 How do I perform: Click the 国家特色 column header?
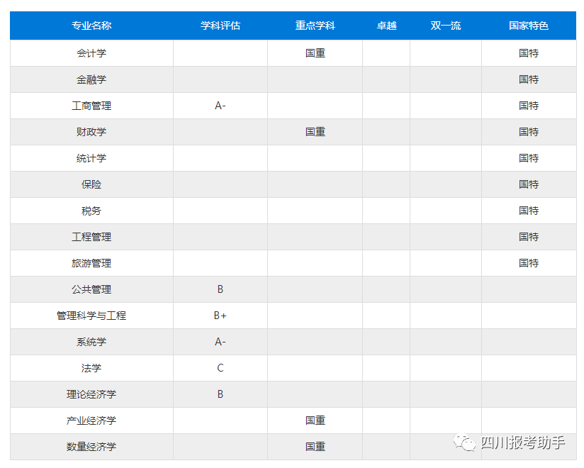pos(529,26)
